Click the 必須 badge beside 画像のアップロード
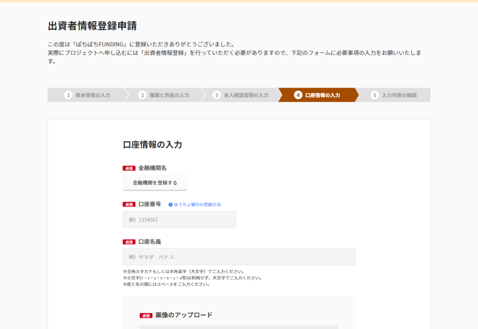The width and height of the screenshot is (478, 329). (x=146, y=315)
